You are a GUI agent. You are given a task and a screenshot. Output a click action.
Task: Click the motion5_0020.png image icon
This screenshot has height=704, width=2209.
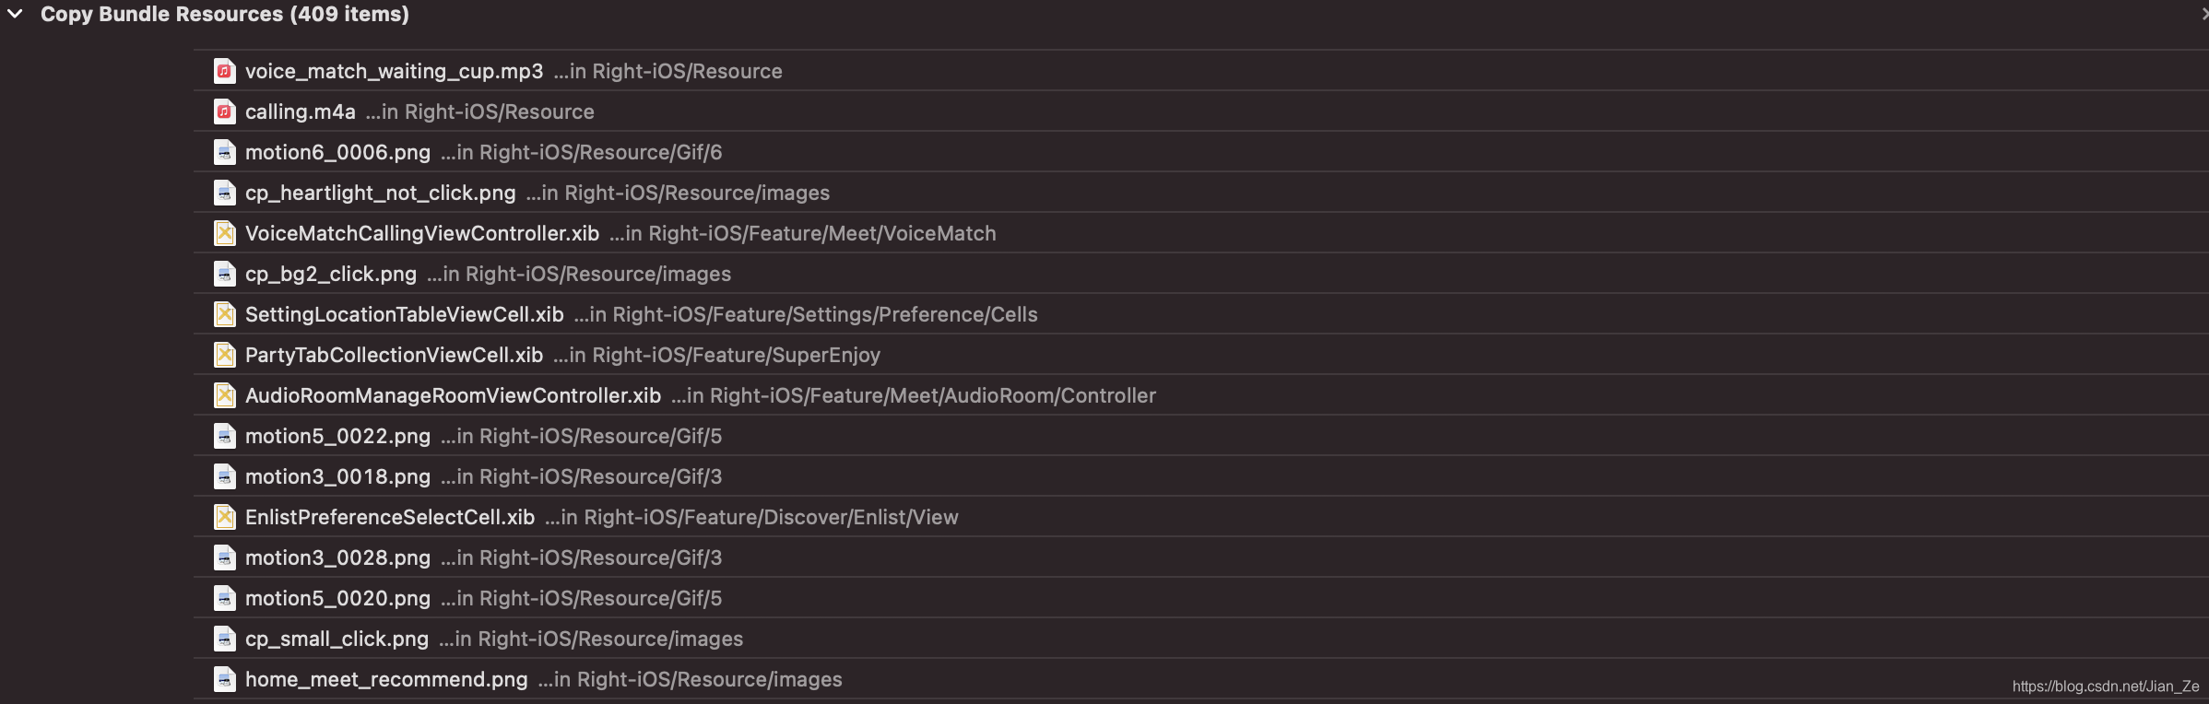(x=225, y=598)
